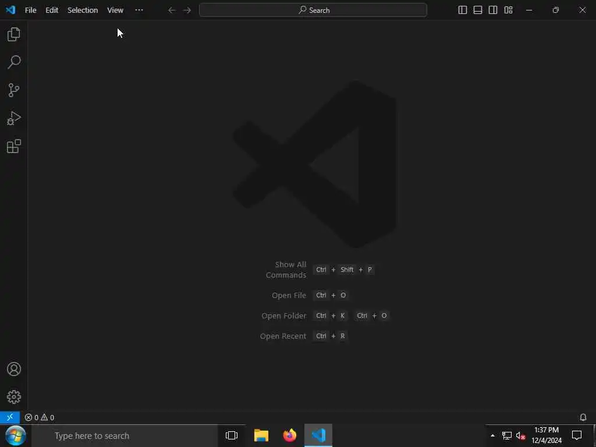This screenshot has width=596, height=447.
Task: Restore down the VS Code window
Action: coord(556,10)
